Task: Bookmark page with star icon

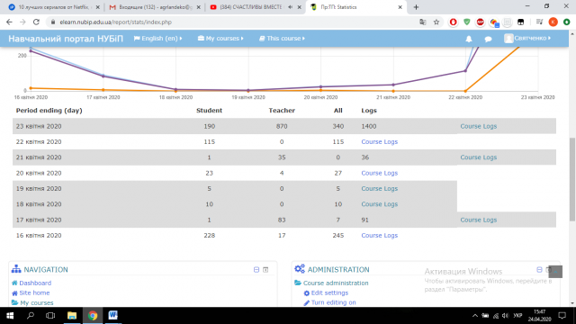Action: click(x=436, y=22)
